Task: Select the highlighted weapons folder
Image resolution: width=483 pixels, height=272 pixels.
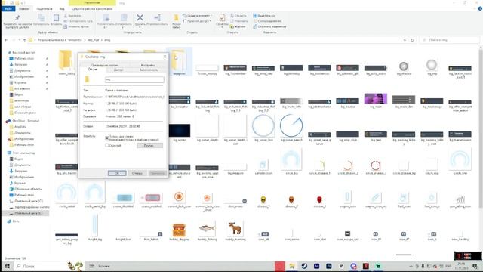Action: [x=179, y=62]
